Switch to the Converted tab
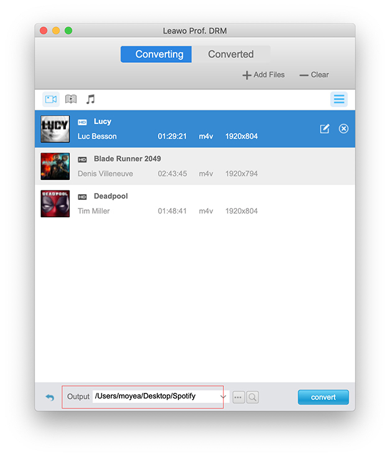390x457 pixels. (231, 54)
